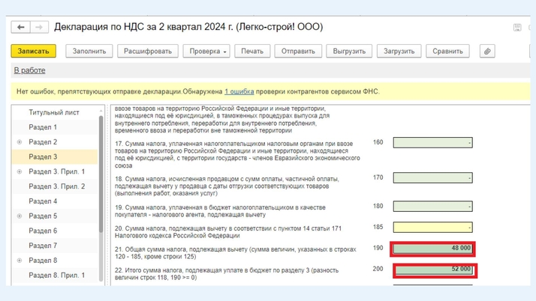
Task: Select Раздел 8. Прил. 1
Action: pyautogui.click(x=57, y=276)
